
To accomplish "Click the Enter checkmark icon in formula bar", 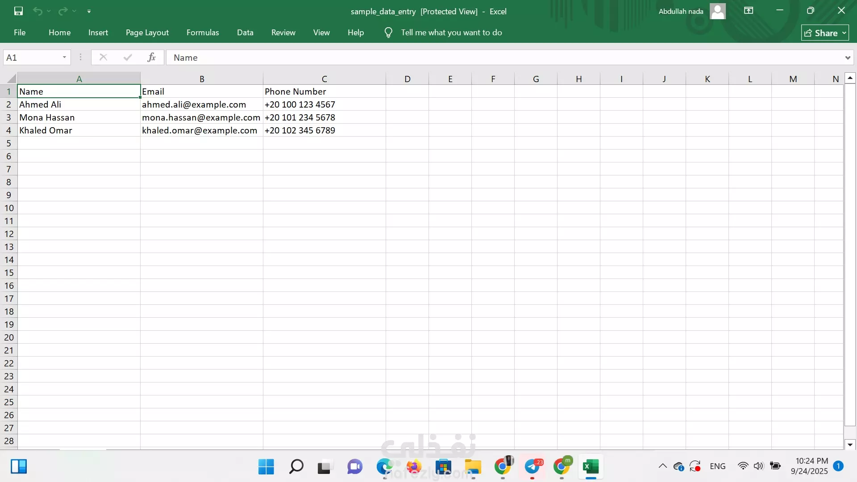I will click(x=128, y=57).
